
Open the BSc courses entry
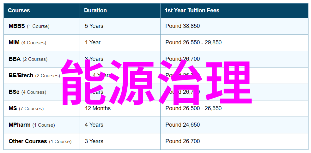(14, 92)
